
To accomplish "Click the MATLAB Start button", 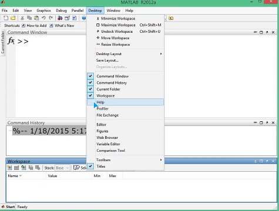I will click(x=8, y=207).
